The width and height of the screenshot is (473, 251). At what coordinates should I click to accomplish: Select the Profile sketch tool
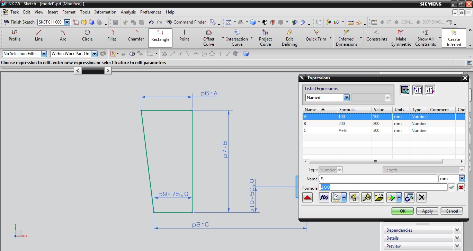[x=15, y=35]
